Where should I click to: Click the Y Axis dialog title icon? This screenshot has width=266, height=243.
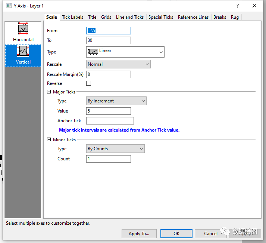tap(9, 6)
